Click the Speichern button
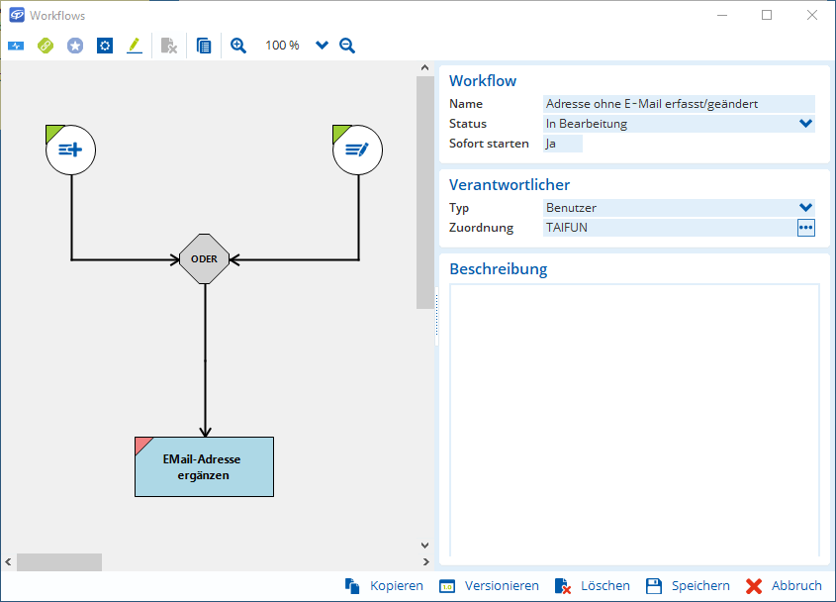836x602 pixels. point(689,586)
